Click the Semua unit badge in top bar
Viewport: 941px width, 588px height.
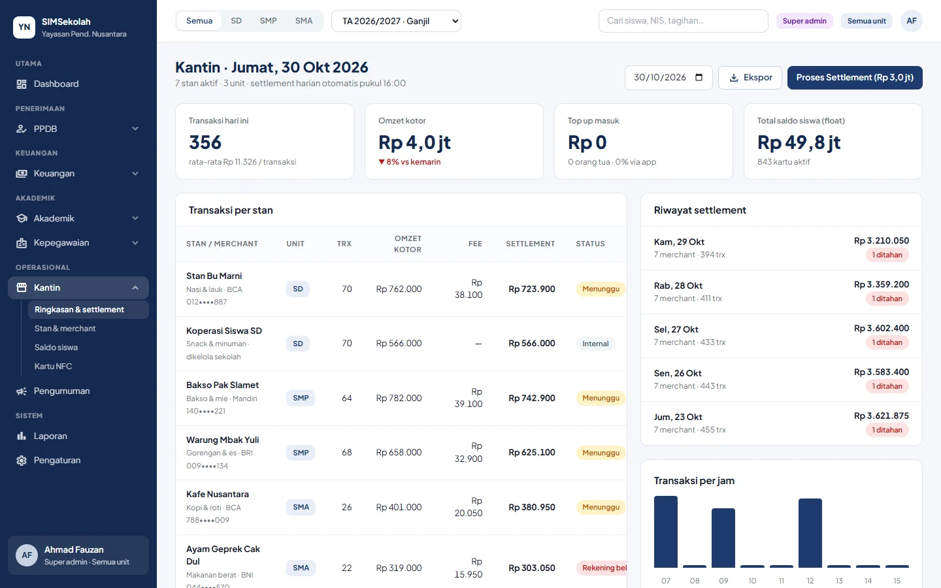tap(867, 21)
